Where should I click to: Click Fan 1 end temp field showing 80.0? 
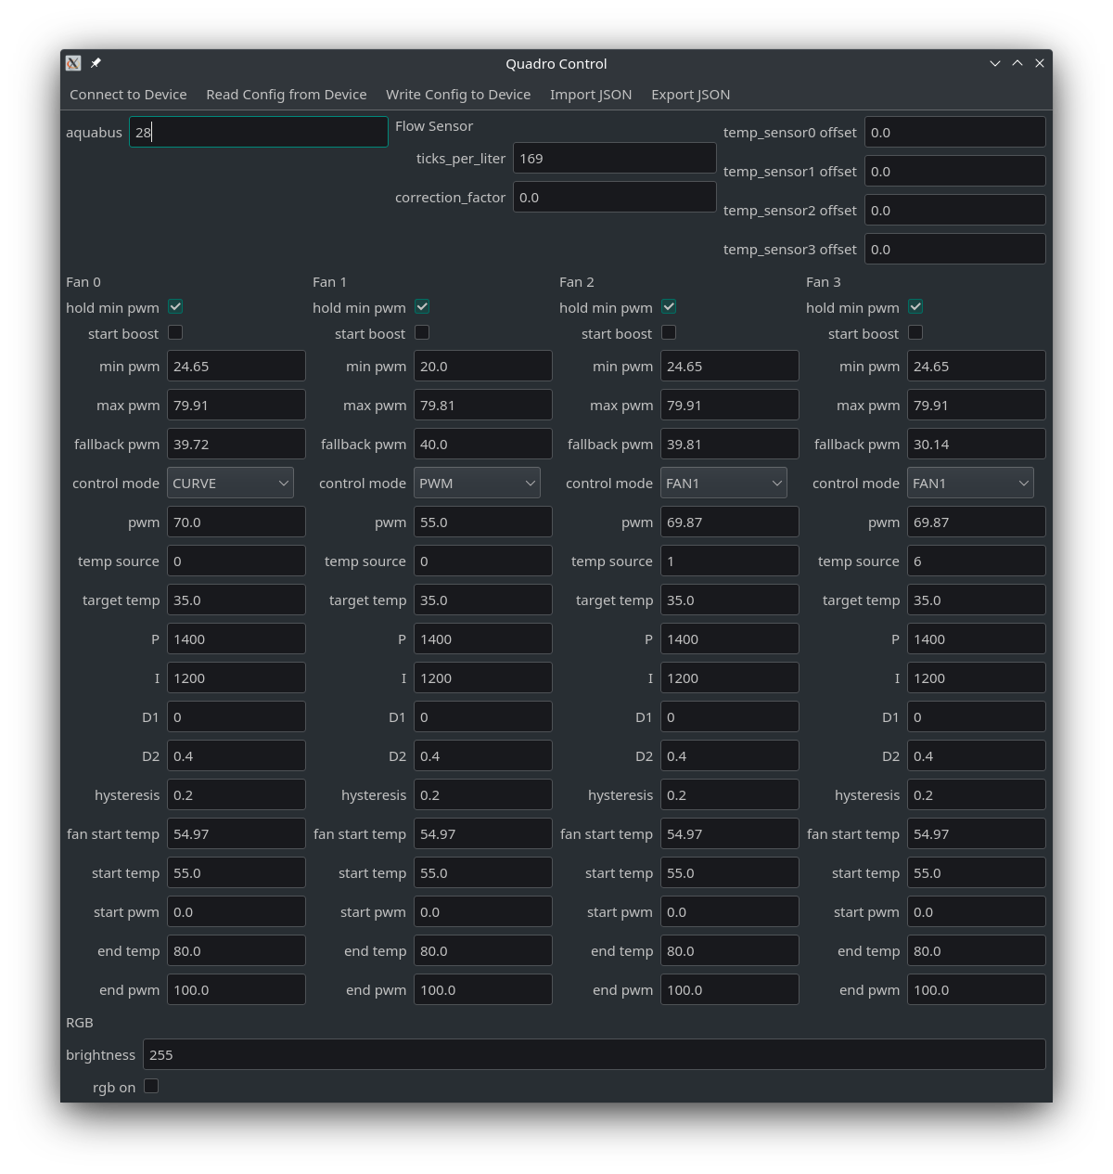point(483,950)
